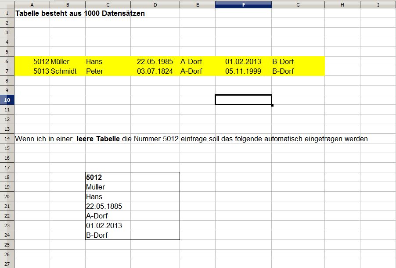This screenshot has width=396, height=268.
Task: Click date cell '22.05.1885'
Action: [108, 206]
